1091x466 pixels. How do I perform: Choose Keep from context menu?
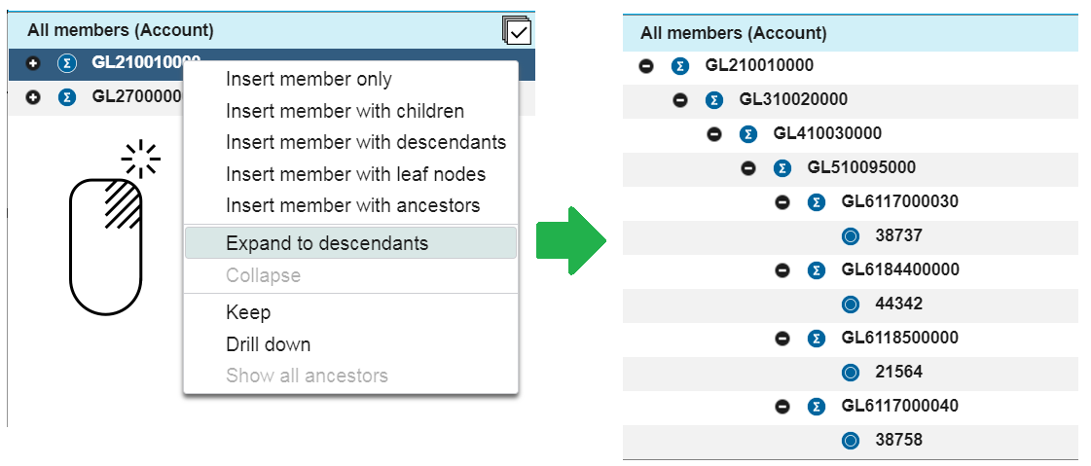pos(248,313)
